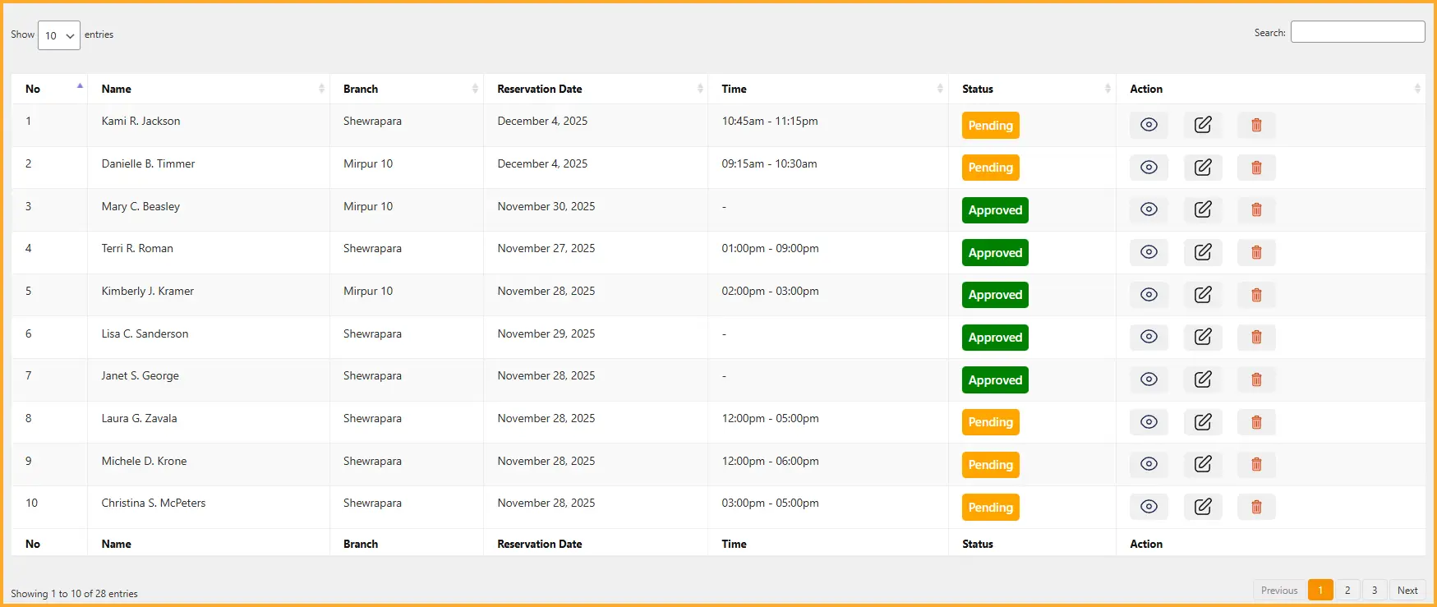Remove Laura G. Zavala's reservation

[x=1256, y=422]
